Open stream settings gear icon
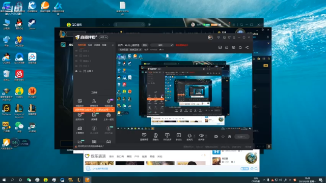 pyautogui.click(x=229, y=137)
